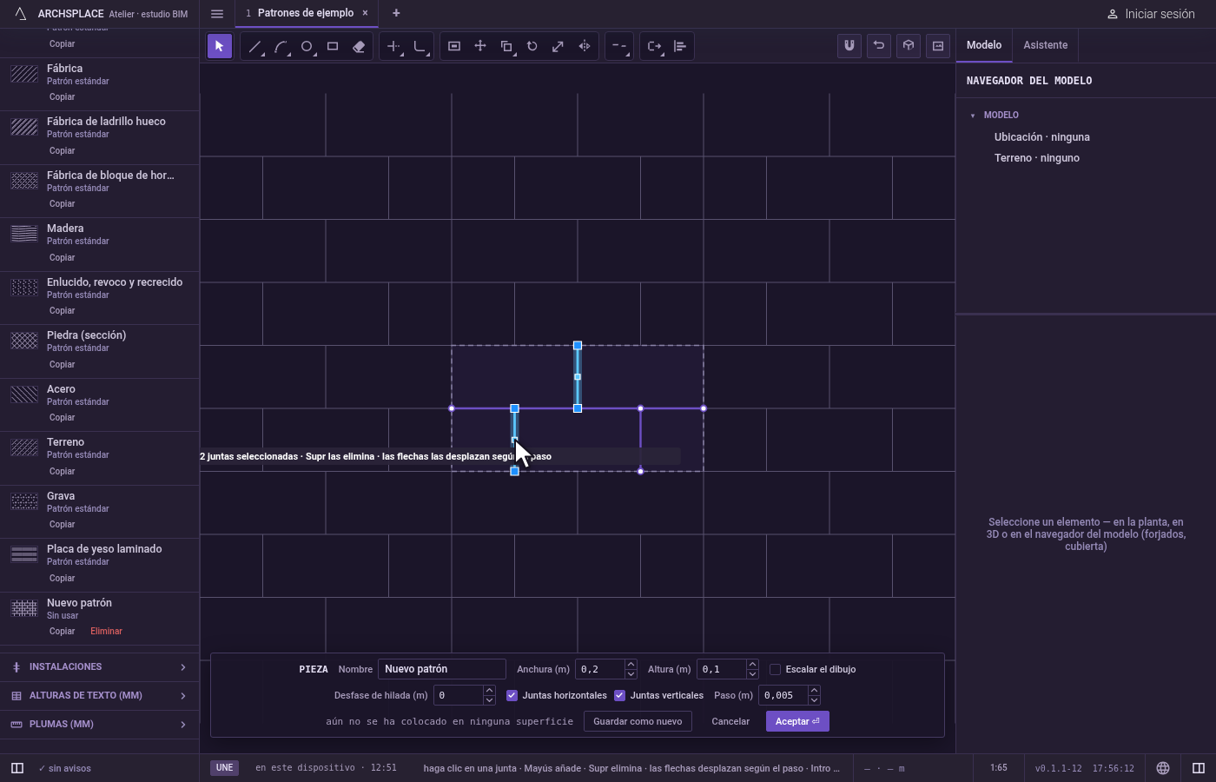This screenshot has height=782, width=1216.
Task: Select the arrow selection tool
Action: [x=220, y=46]
